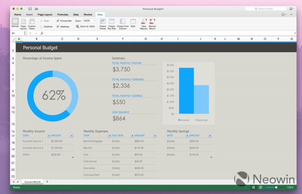This screenshot has height=194, width=302.
Task: Click the share/add person icon
Action: (x=291, y=9)
